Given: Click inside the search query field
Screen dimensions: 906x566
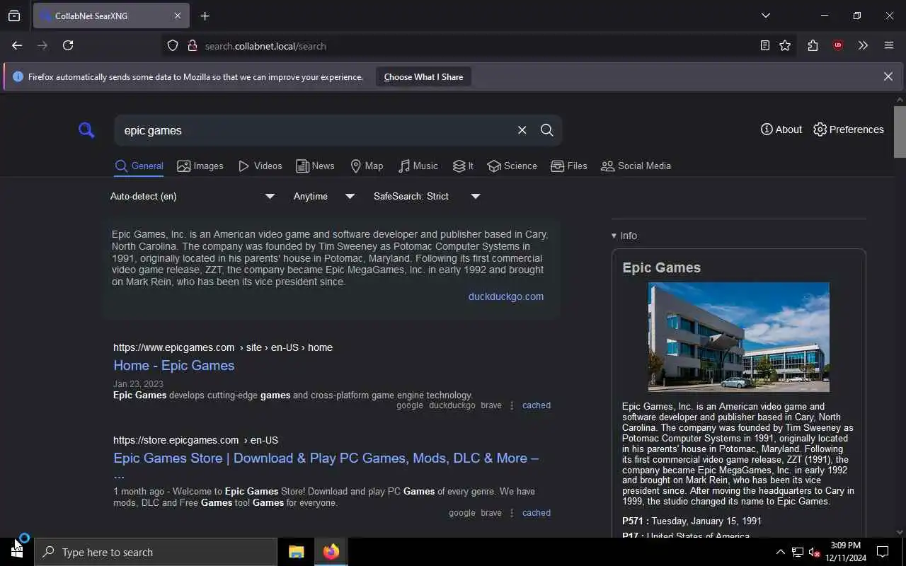Looking at the screenshot, I should pyautogui.click(x=315, y=130).
